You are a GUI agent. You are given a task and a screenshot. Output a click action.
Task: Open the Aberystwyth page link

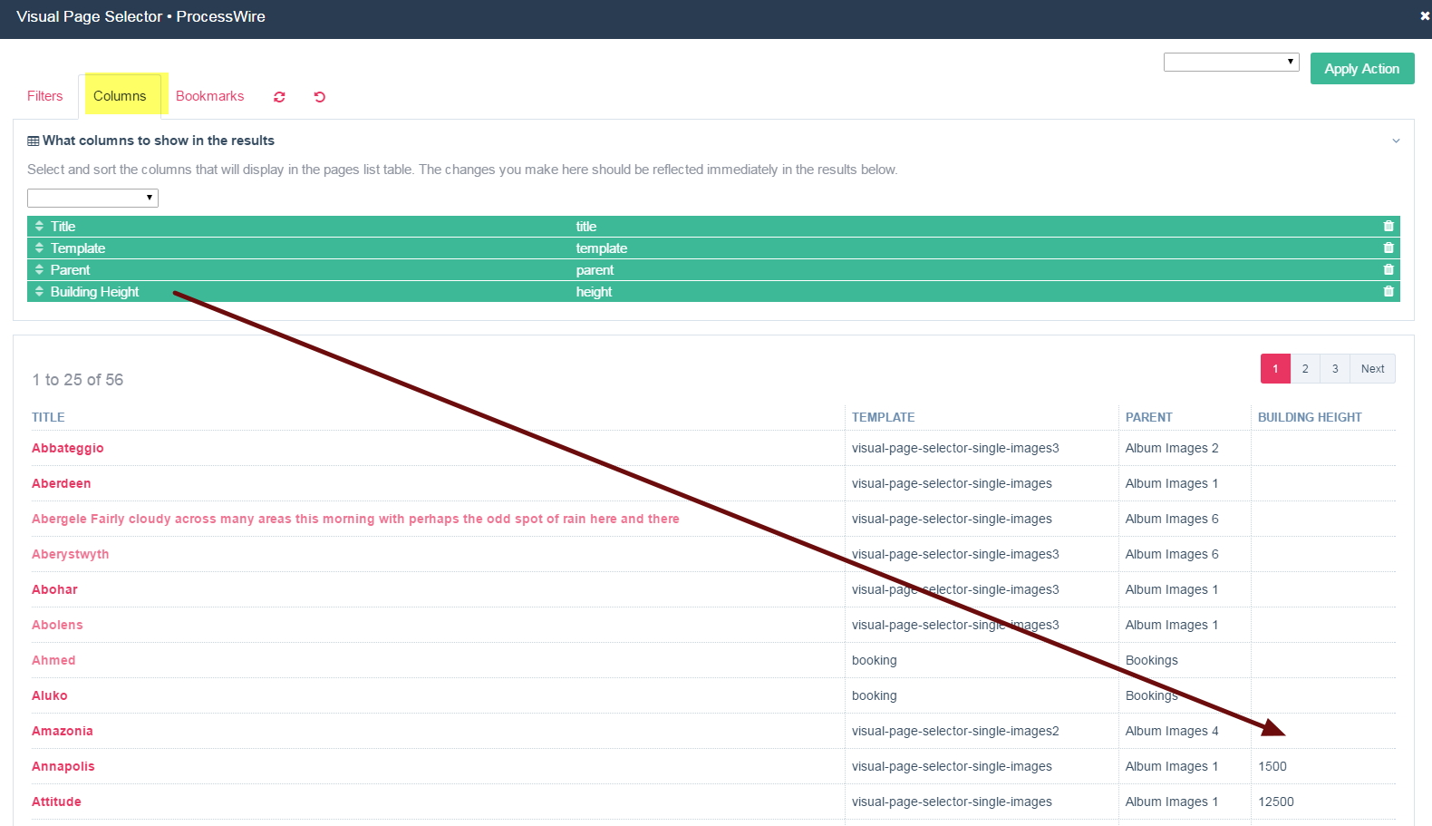coord(70,554)
